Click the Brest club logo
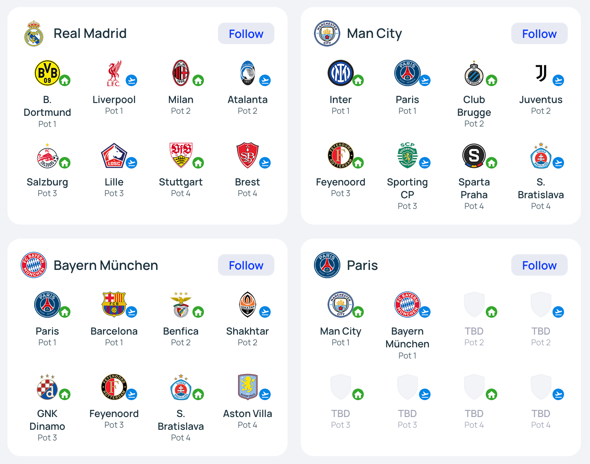Viewport: 590px width, 464px height. pyautogui.click(x=248, y=156)
